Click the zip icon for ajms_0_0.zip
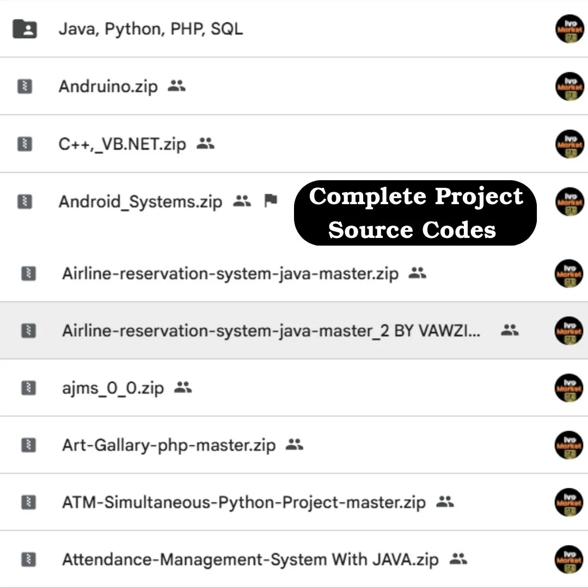The height and width of the screenshot is (588, 588). 28,388
